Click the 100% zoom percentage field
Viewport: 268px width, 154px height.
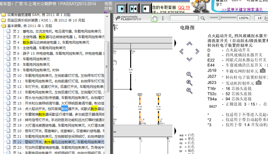click(x=244, y=18)
